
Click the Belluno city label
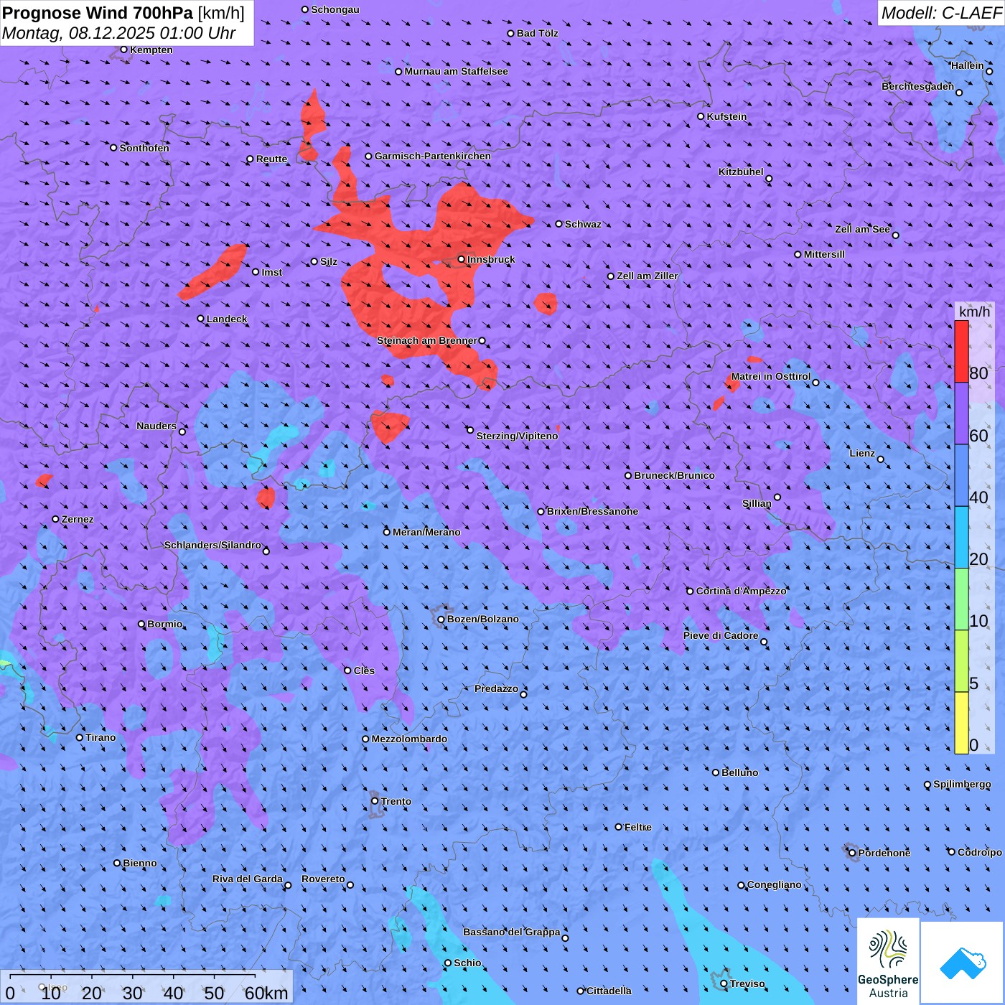(739, 772)
